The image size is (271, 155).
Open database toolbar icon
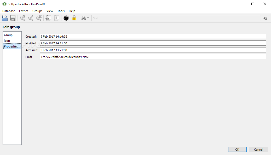pos(5,18)
